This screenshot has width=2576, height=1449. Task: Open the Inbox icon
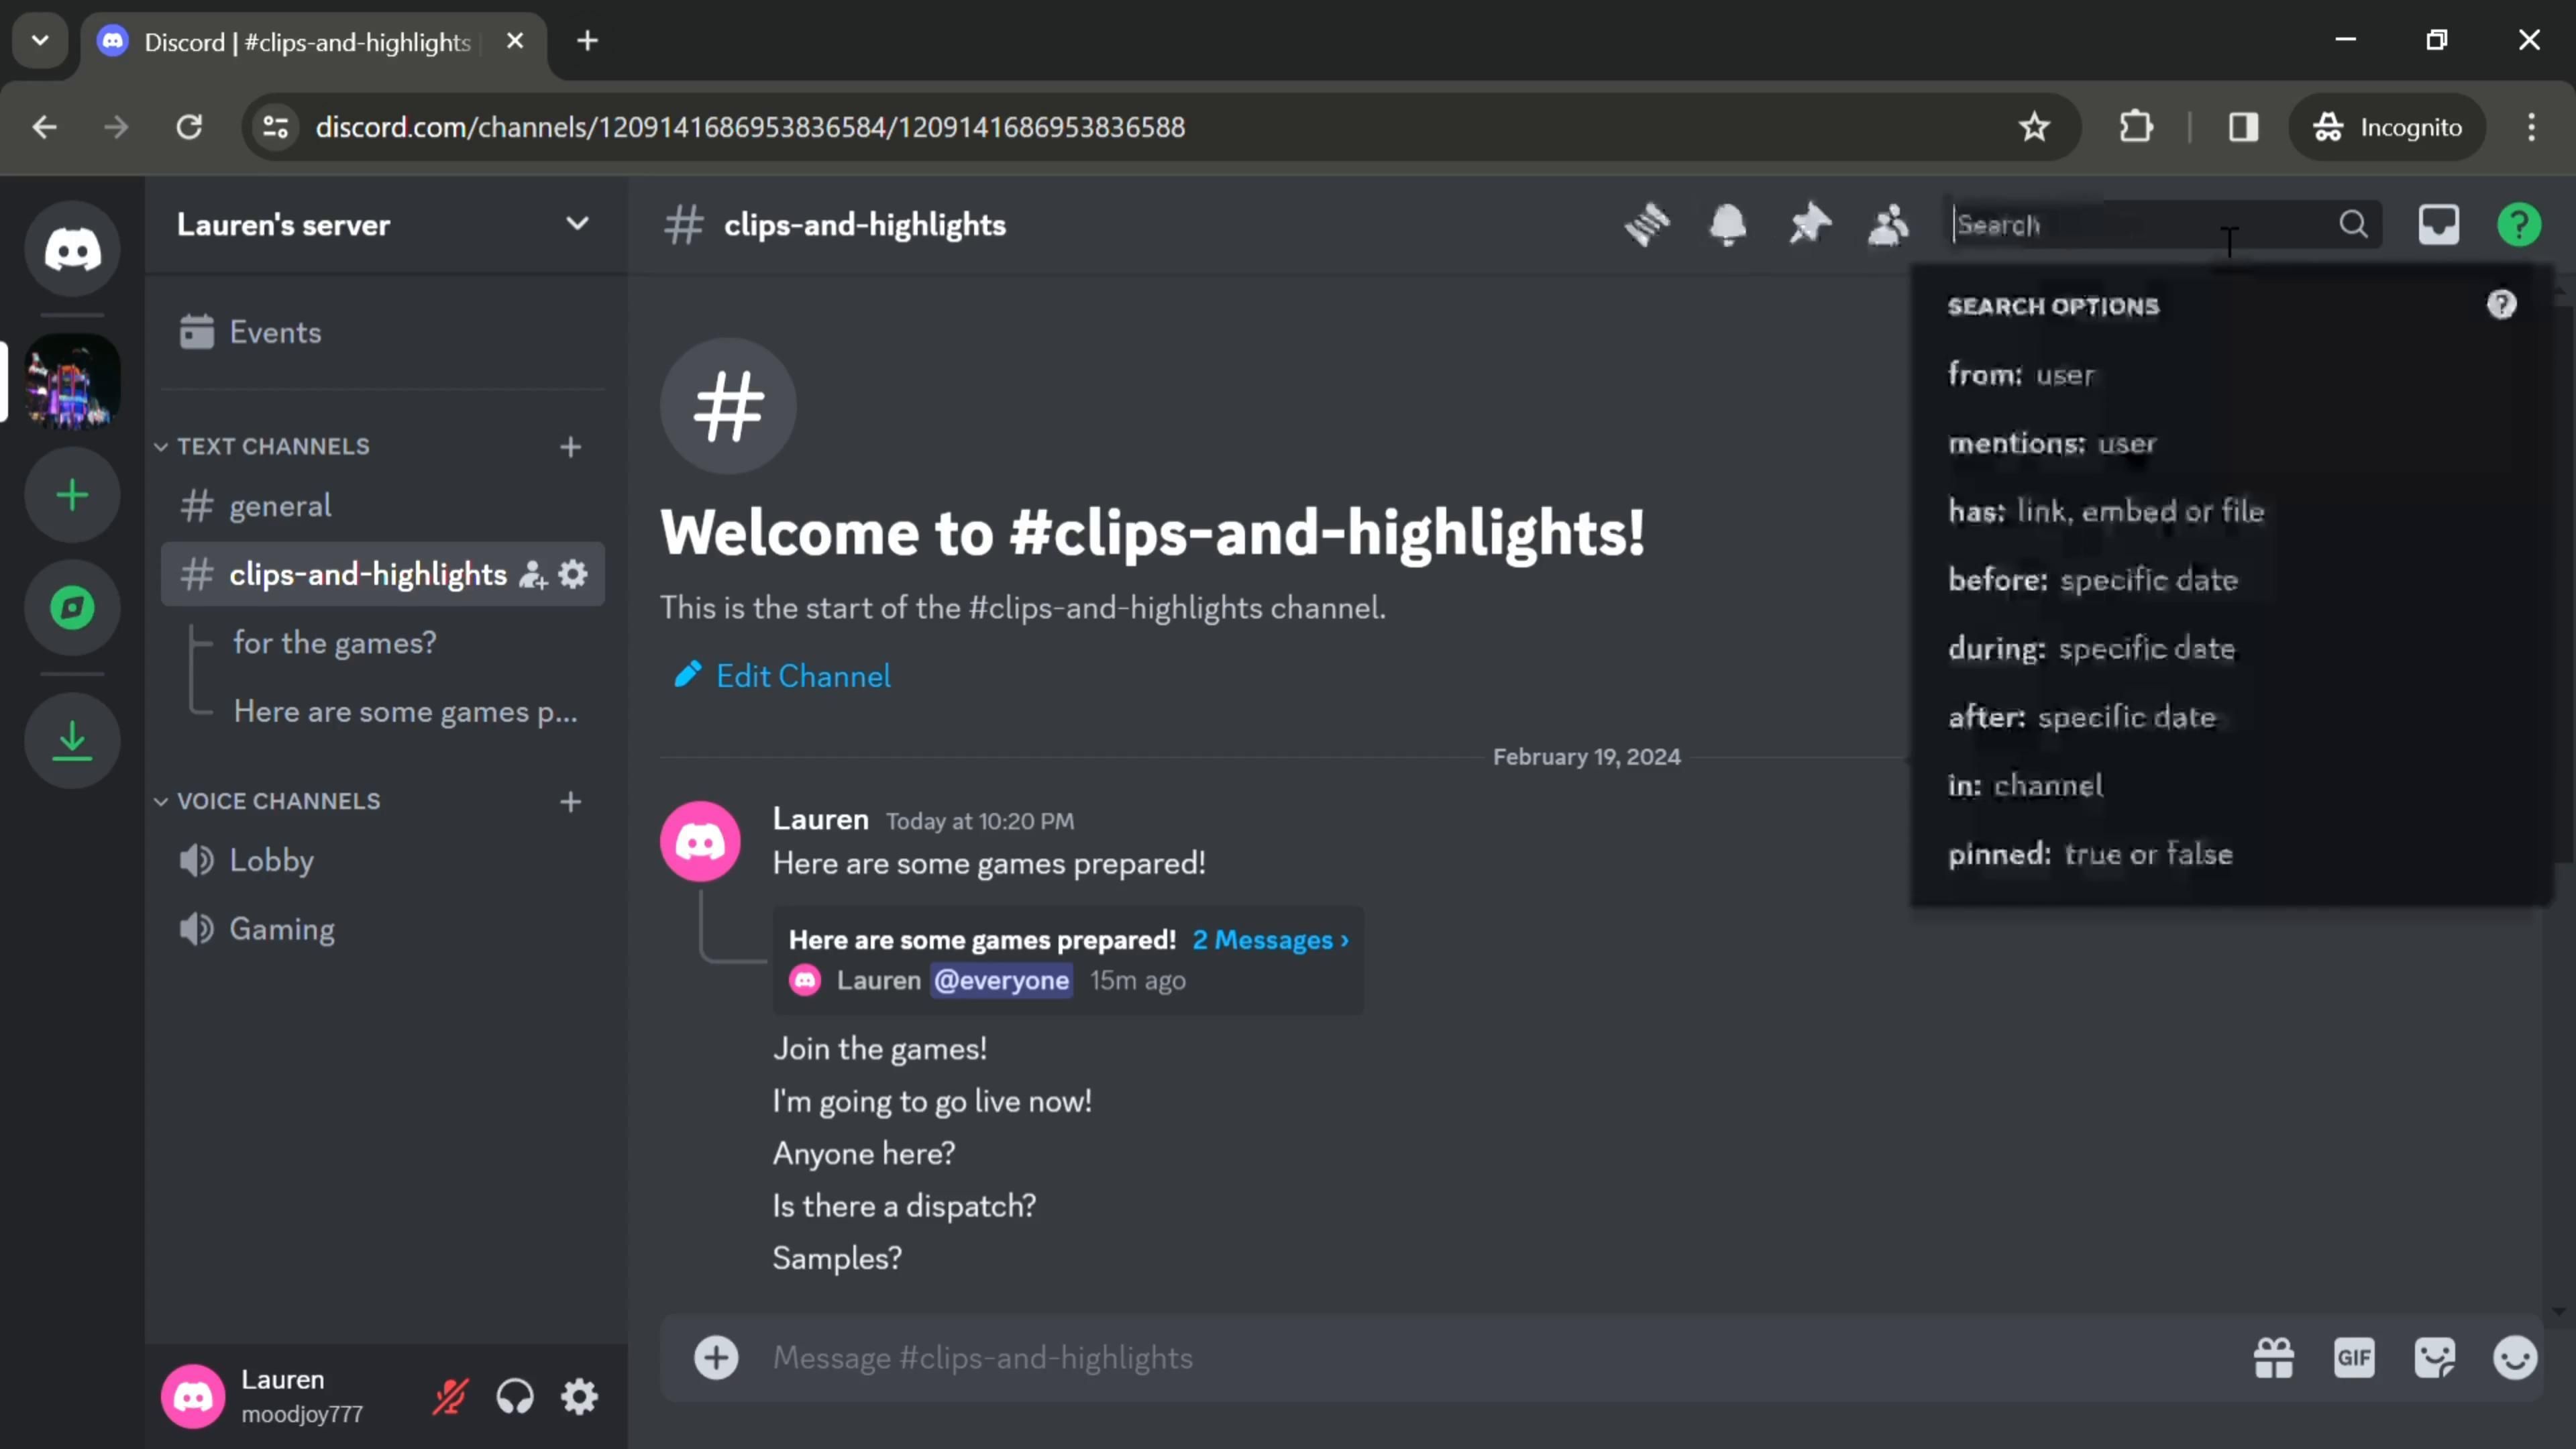coord(2438,224)
